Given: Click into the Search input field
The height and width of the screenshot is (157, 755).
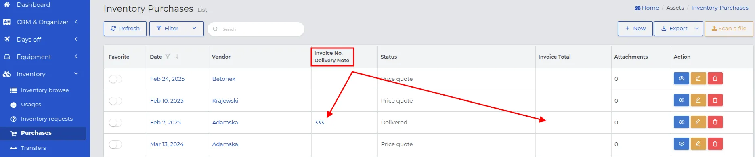Looking at the screenshot, I should 256,29.
